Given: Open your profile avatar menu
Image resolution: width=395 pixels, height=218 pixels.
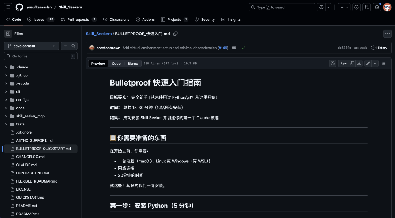Looking at the screenshot, I should click(387, 7).
